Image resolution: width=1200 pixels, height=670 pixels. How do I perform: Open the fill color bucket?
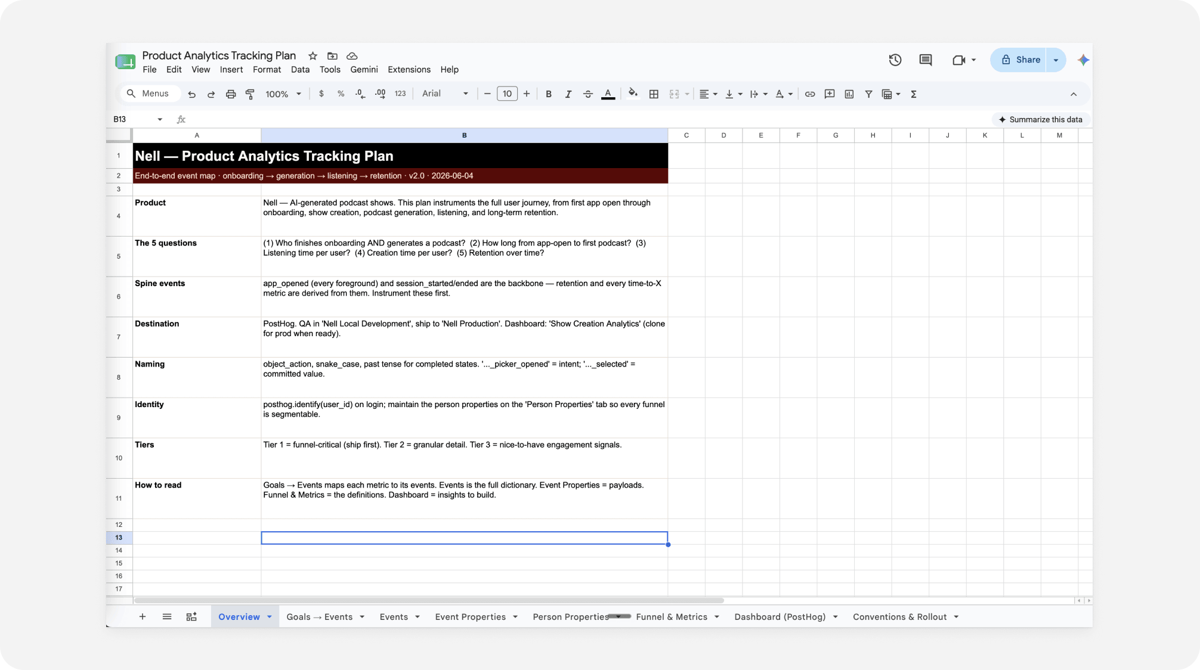(633, 93)
